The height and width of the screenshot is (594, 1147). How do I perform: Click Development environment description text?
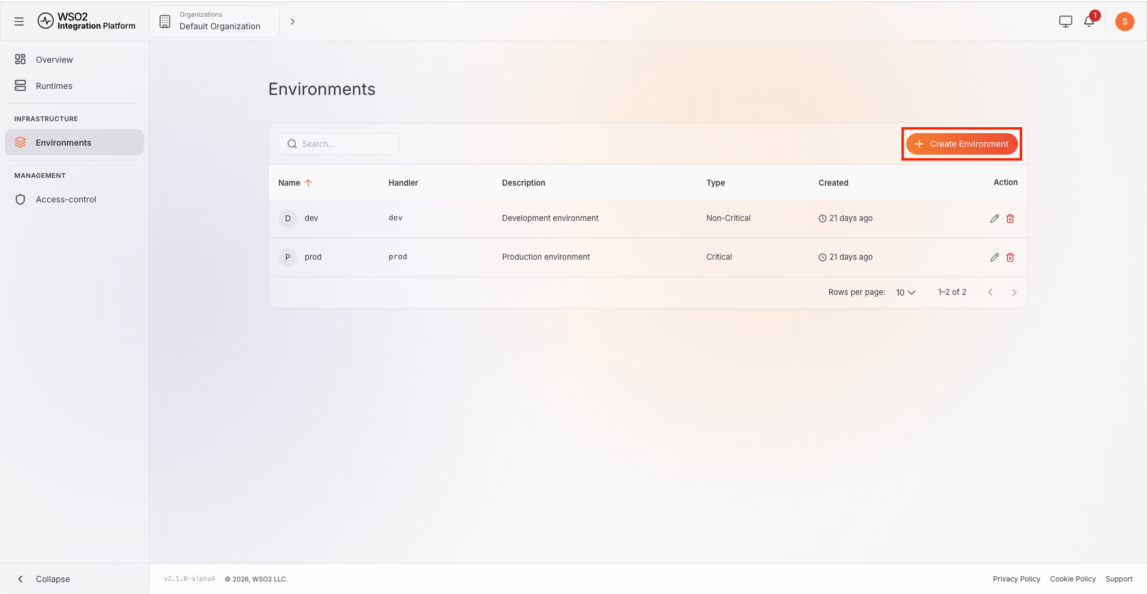[x=550, y=218]
